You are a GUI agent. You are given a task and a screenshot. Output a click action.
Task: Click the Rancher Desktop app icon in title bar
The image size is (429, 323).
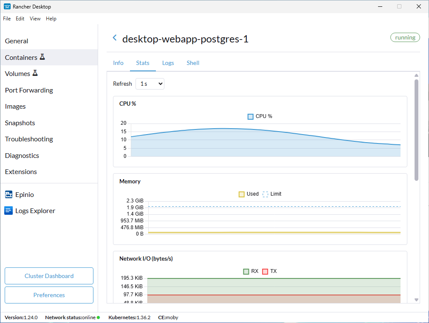tap(7, 6)
